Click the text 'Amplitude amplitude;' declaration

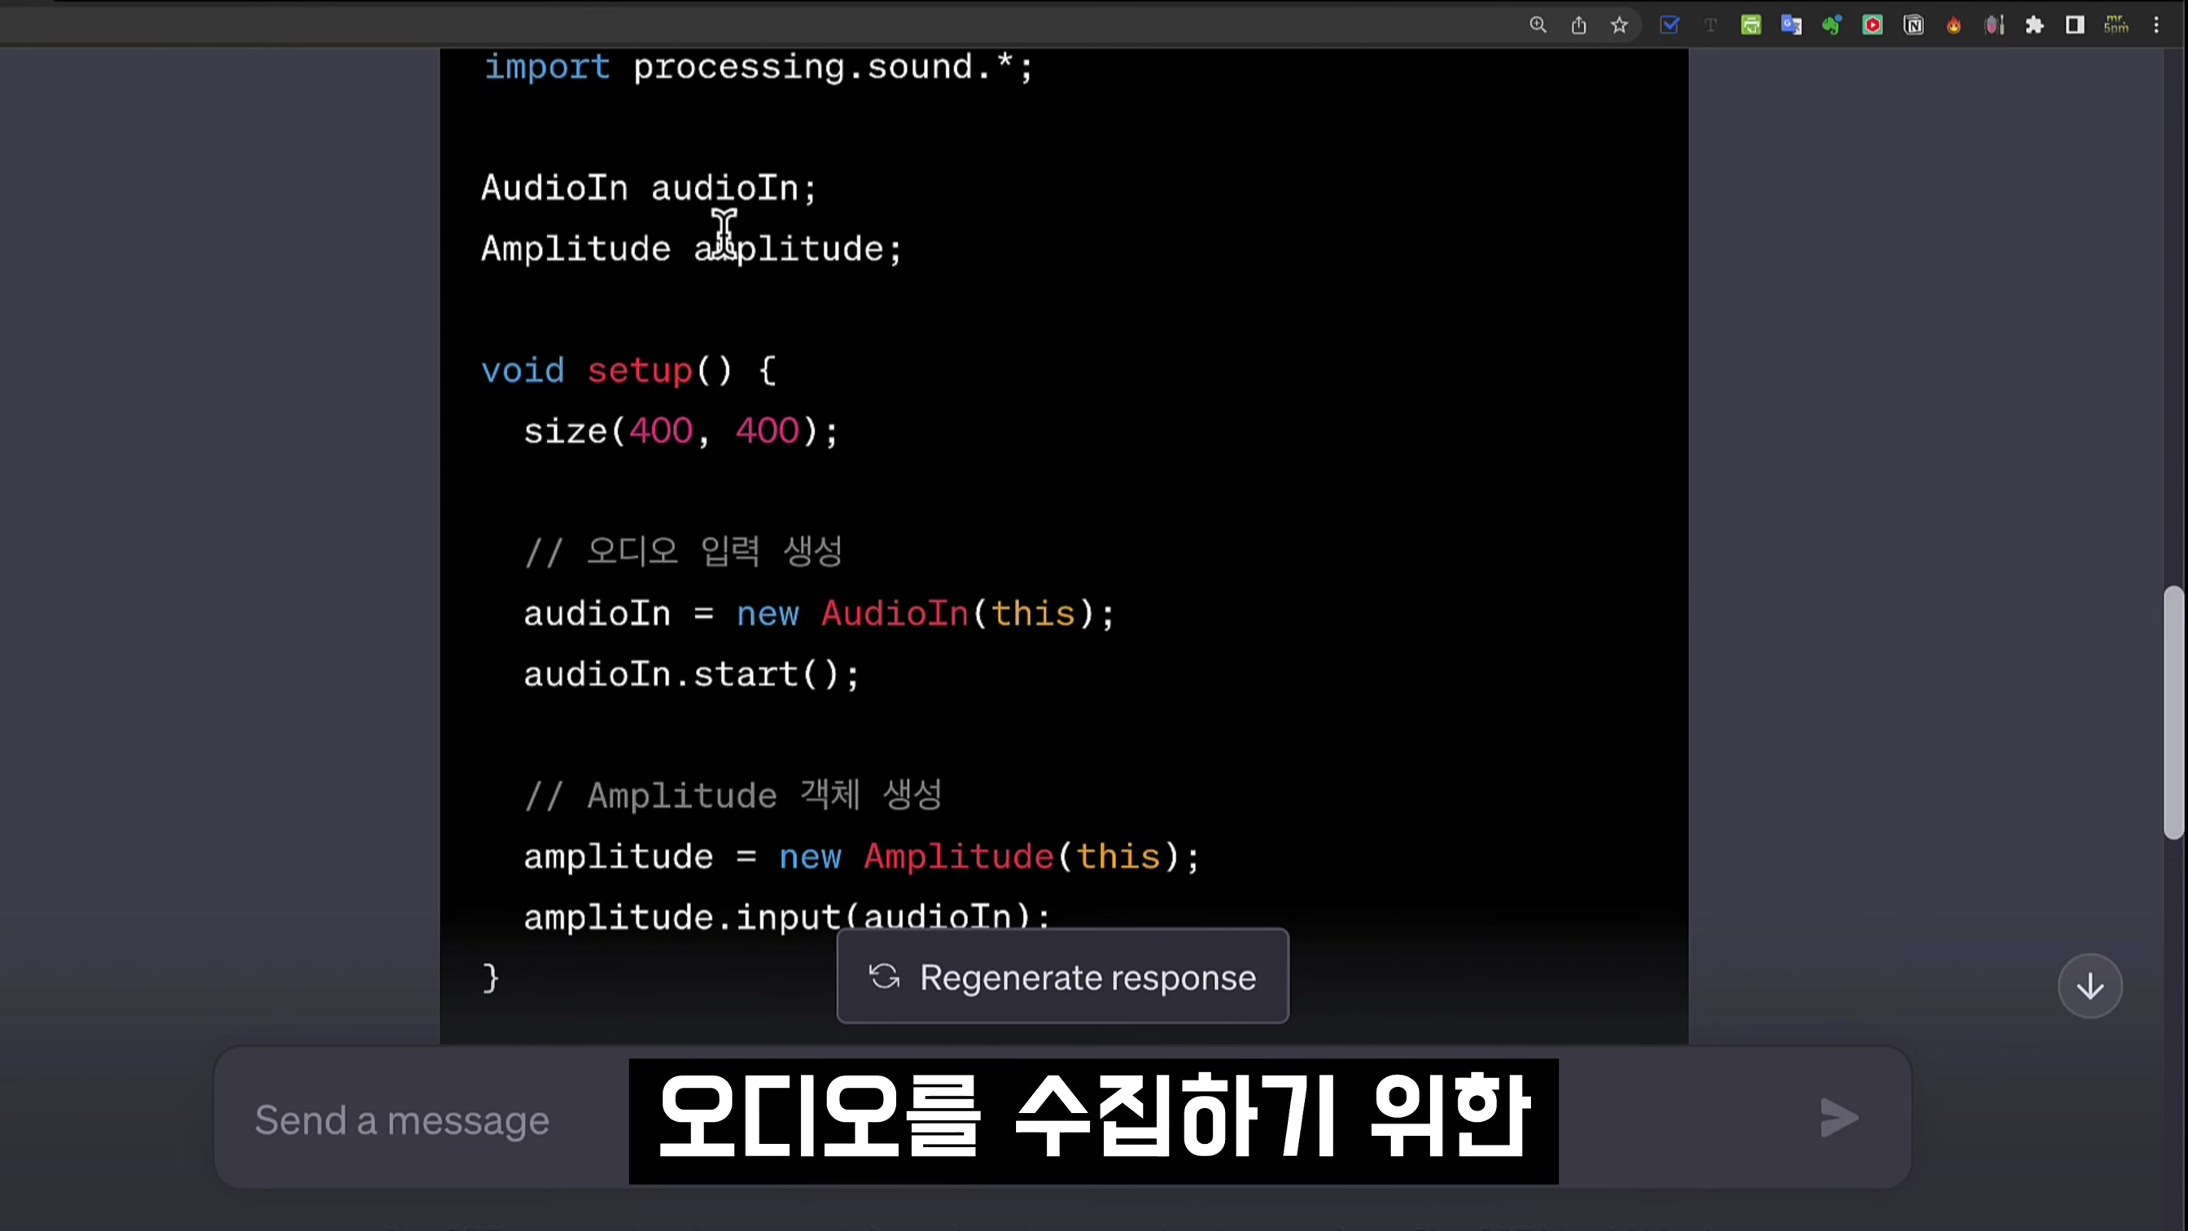[x=691, y=249]
